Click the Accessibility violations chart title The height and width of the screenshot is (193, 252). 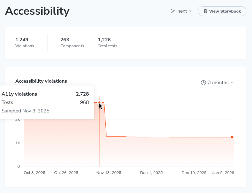[x=41, y=81]
